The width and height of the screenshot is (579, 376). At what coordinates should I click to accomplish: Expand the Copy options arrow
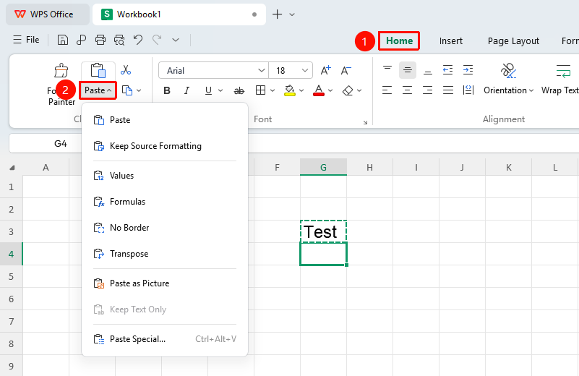(139, 90)
